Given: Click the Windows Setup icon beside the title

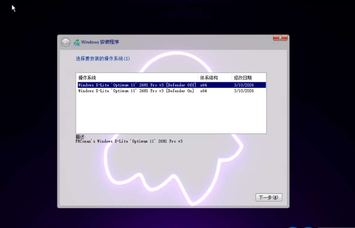Looking at the screenshot, I should (x=77, y=42).
